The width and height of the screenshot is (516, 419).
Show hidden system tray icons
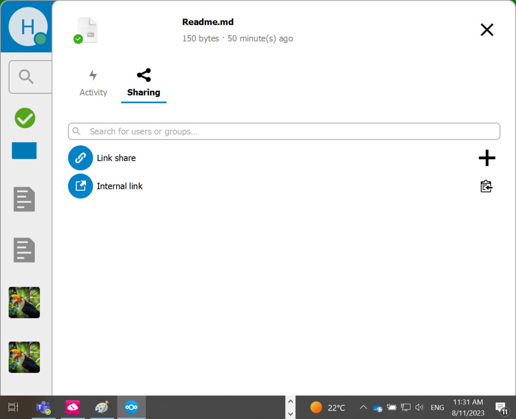[363, 407]
